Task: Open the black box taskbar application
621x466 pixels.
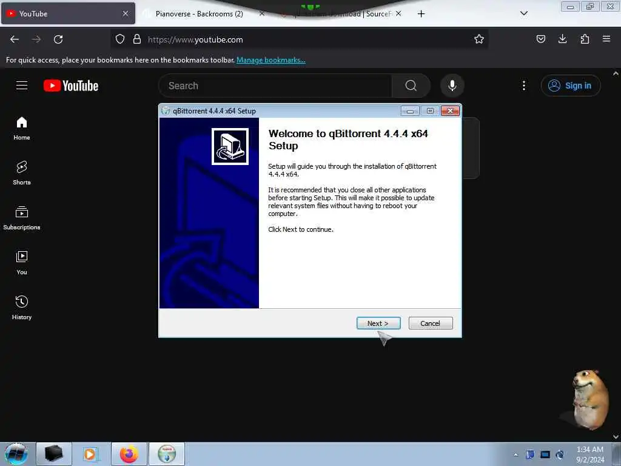Action: coord(54,454)
